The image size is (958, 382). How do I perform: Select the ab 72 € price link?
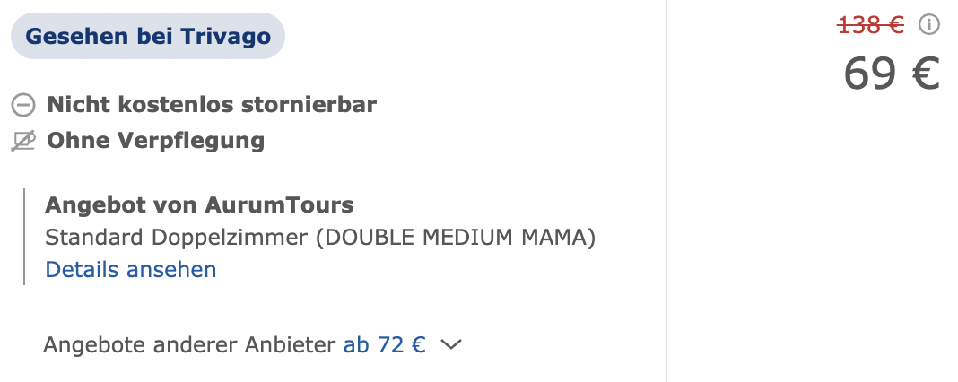click(x=384, y=345)
